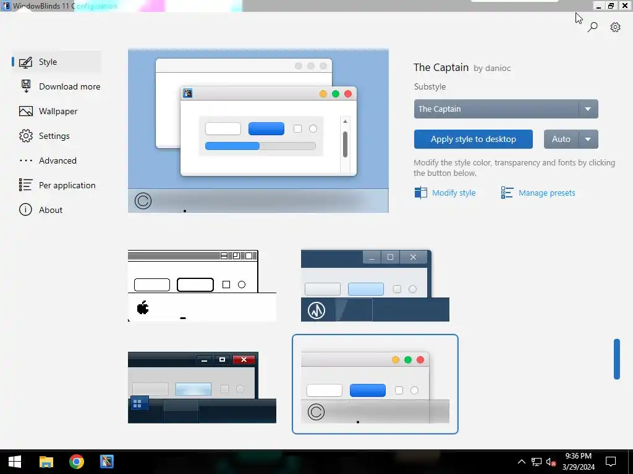Select the dark glossy style with red close button

(202, 388)
